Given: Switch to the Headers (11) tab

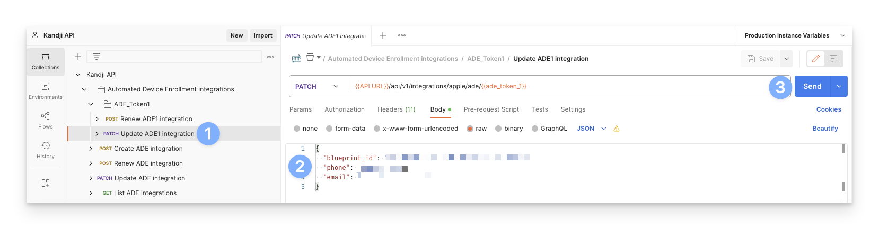Looking at the screenshot, I should pos(397,109).
